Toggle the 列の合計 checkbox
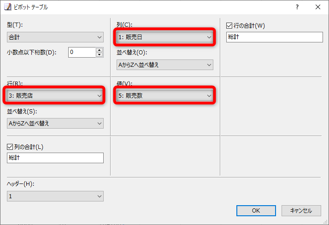 (11, 147)
